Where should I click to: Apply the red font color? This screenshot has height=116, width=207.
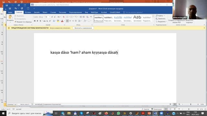pyautogui.click(x=62, y=21)
